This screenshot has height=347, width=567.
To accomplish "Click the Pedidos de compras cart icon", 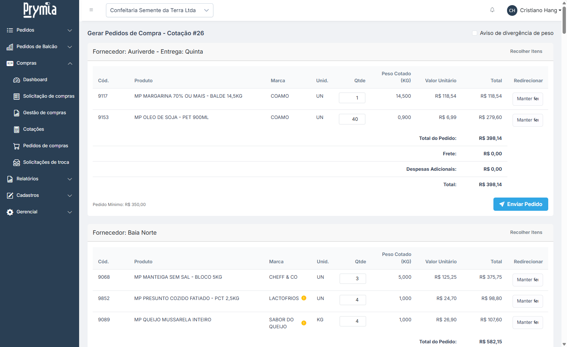I will point(17,146).
